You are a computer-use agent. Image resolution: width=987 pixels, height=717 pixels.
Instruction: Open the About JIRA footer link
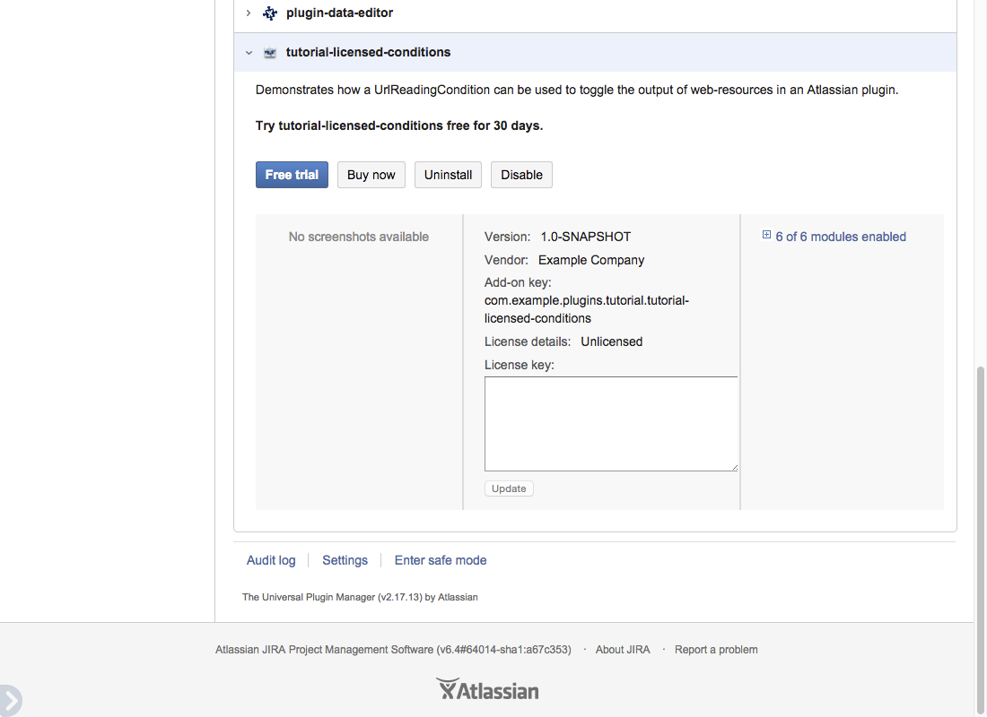pos(623,650)
